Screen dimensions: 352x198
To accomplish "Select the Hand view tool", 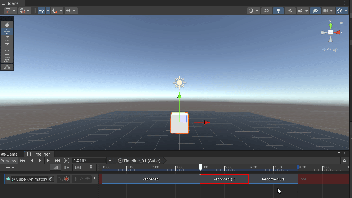I will tap(7, 24).
